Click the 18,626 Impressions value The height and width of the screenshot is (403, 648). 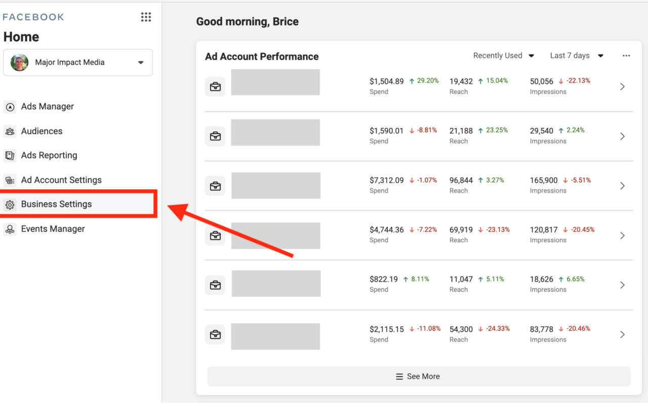tap(542, 279)
